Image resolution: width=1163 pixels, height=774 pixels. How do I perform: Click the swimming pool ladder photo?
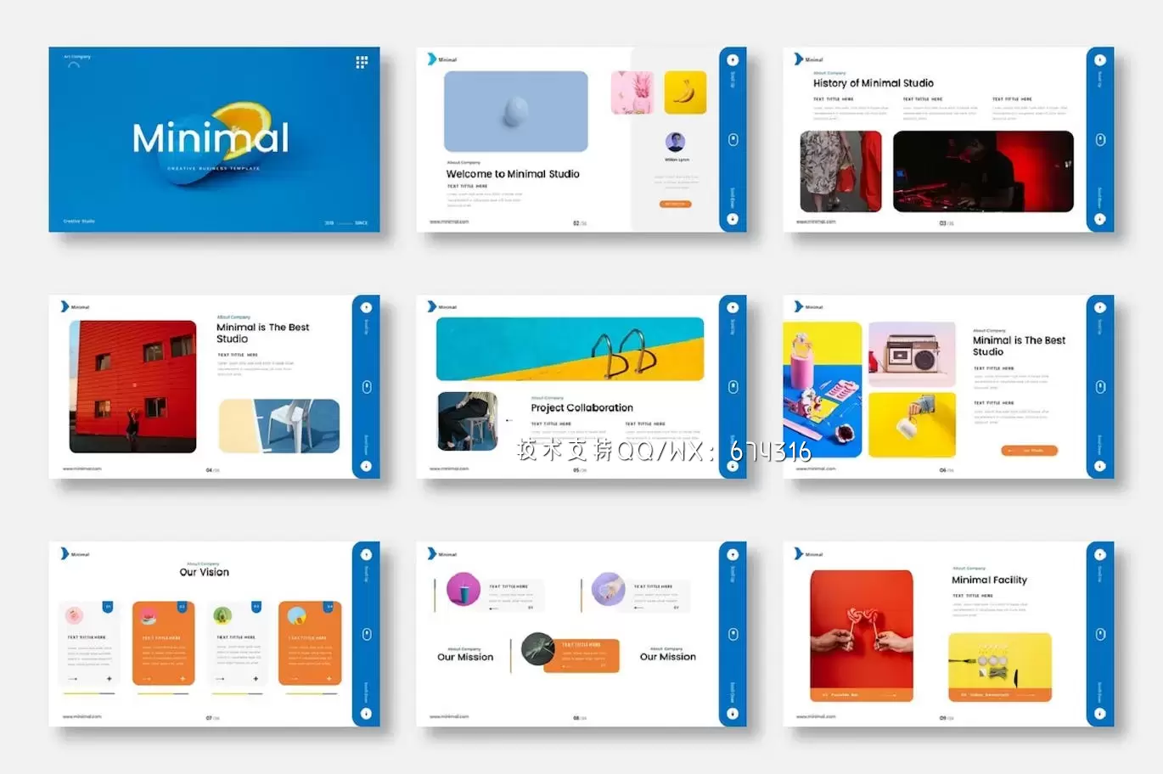tap(570, 349)
